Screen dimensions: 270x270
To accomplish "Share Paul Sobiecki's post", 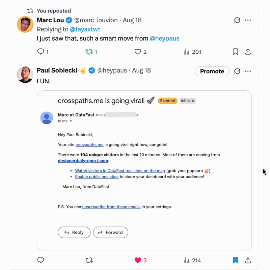I will tap(248, 260).
